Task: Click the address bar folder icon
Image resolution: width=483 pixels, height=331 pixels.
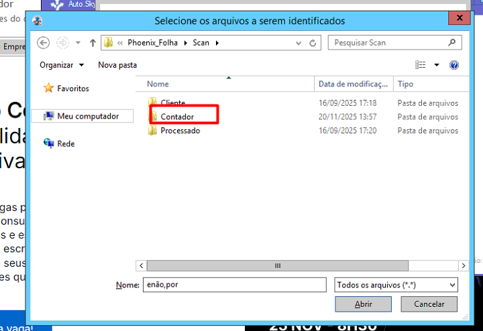Action: pyautogui.click(x=108, y=42)
